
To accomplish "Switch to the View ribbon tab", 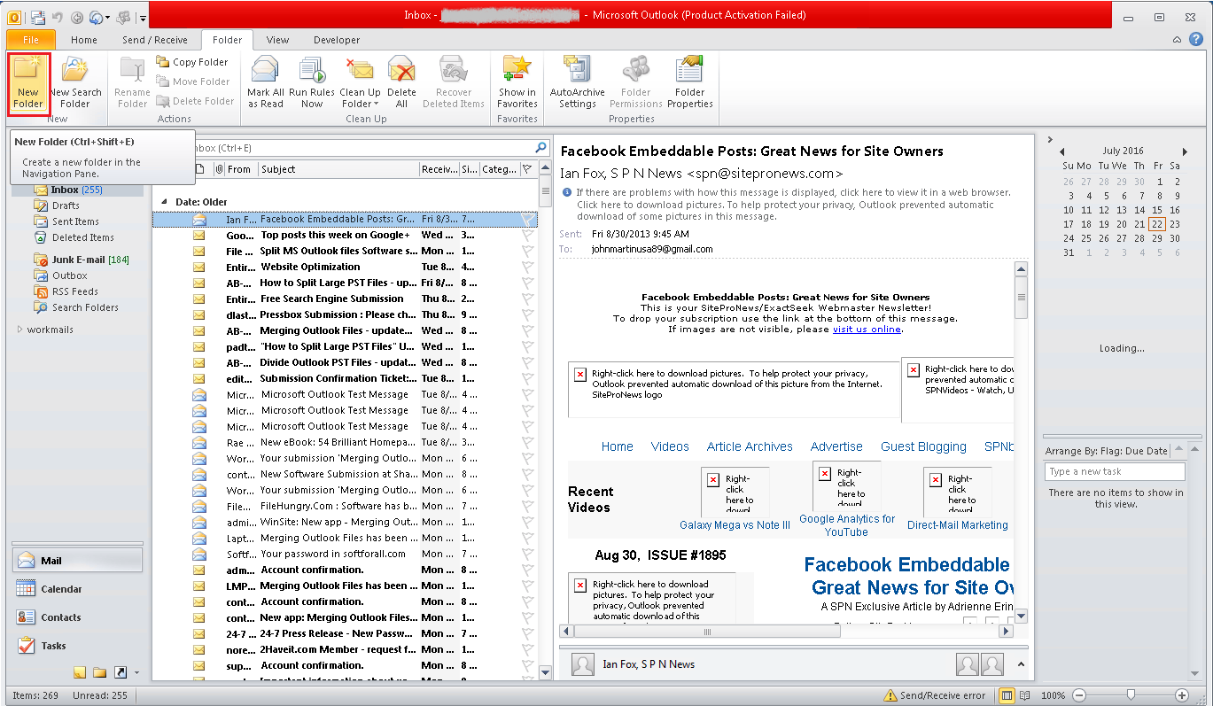I will [x=278, y=40].
